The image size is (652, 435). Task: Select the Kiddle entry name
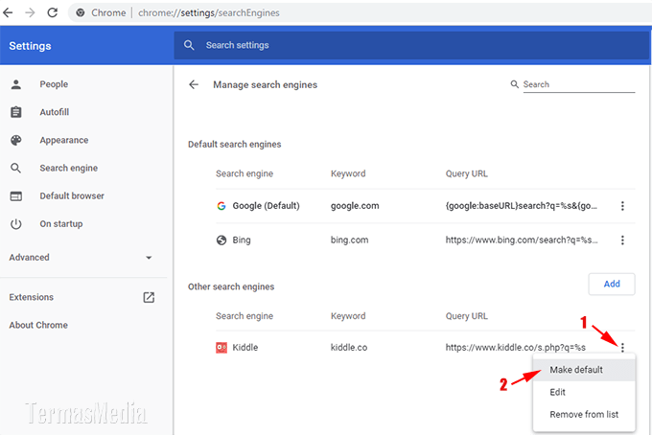click(x=244, y=348)
